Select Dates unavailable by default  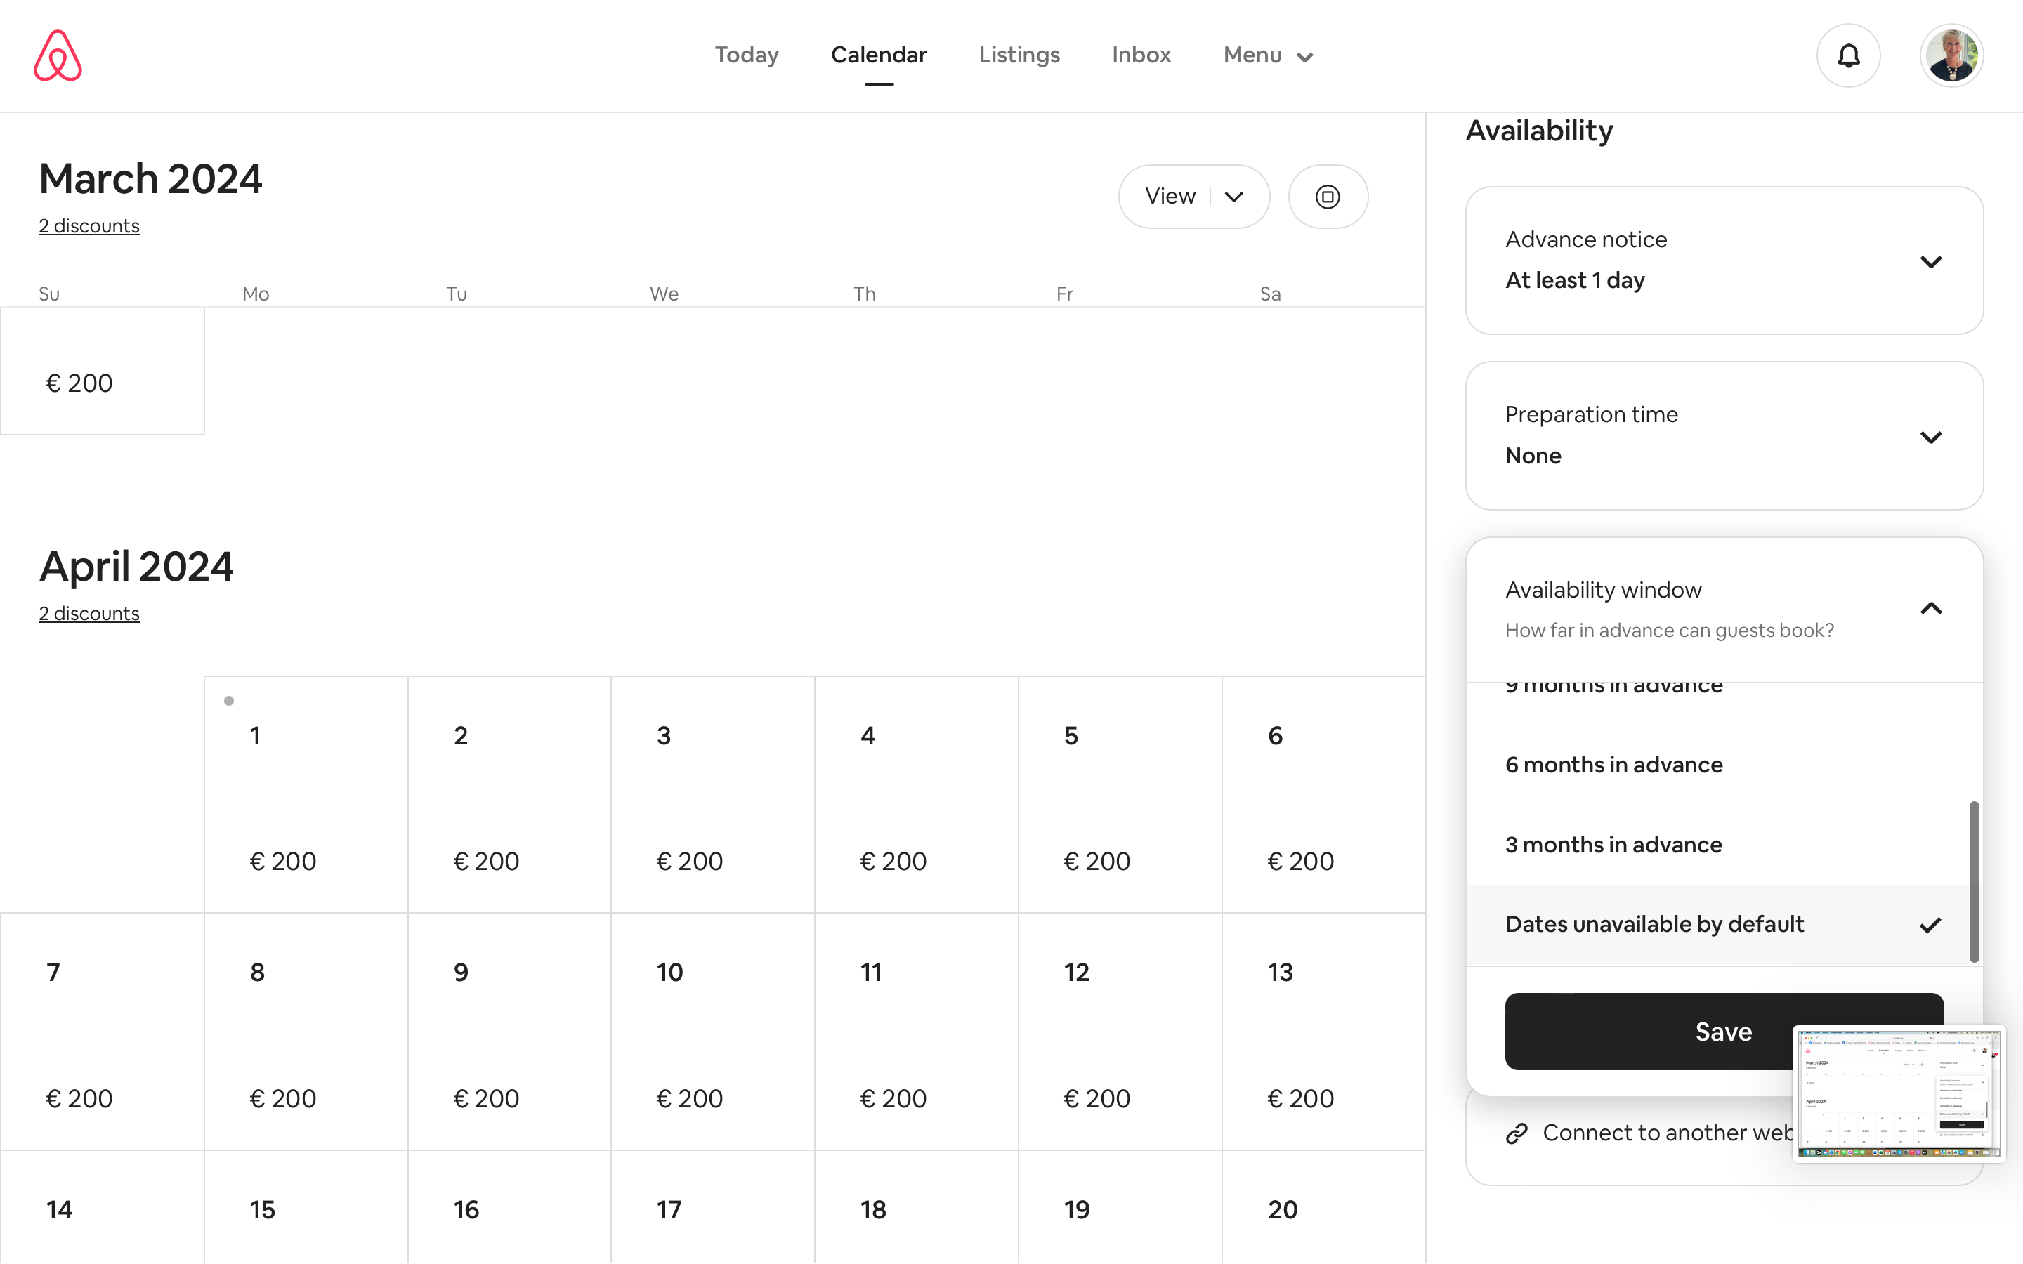pos(1654,923)
